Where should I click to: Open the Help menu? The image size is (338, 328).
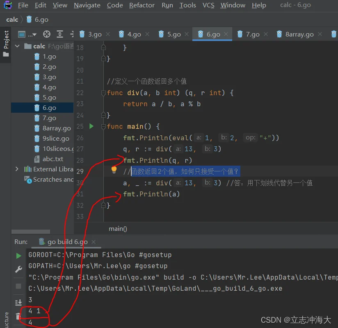click(x=259, y=5)
